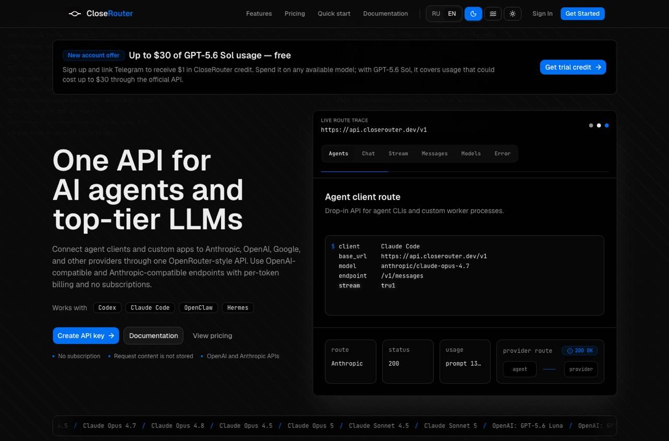Switch to the dark moon theme
This screenshot has width=669, height=441.
473,14
